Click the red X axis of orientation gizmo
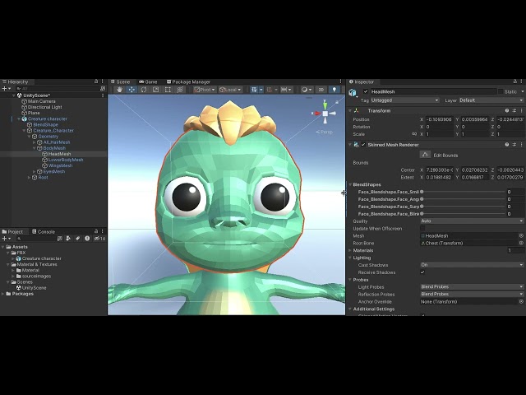Image resolution: width=526 pixels, height=395 pixels. tap(316, 114)
